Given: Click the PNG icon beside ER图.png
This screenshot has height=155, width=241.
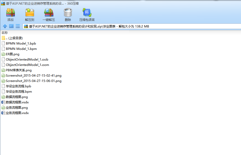Looking at the screenshot, I should click(x=3, y=54).
